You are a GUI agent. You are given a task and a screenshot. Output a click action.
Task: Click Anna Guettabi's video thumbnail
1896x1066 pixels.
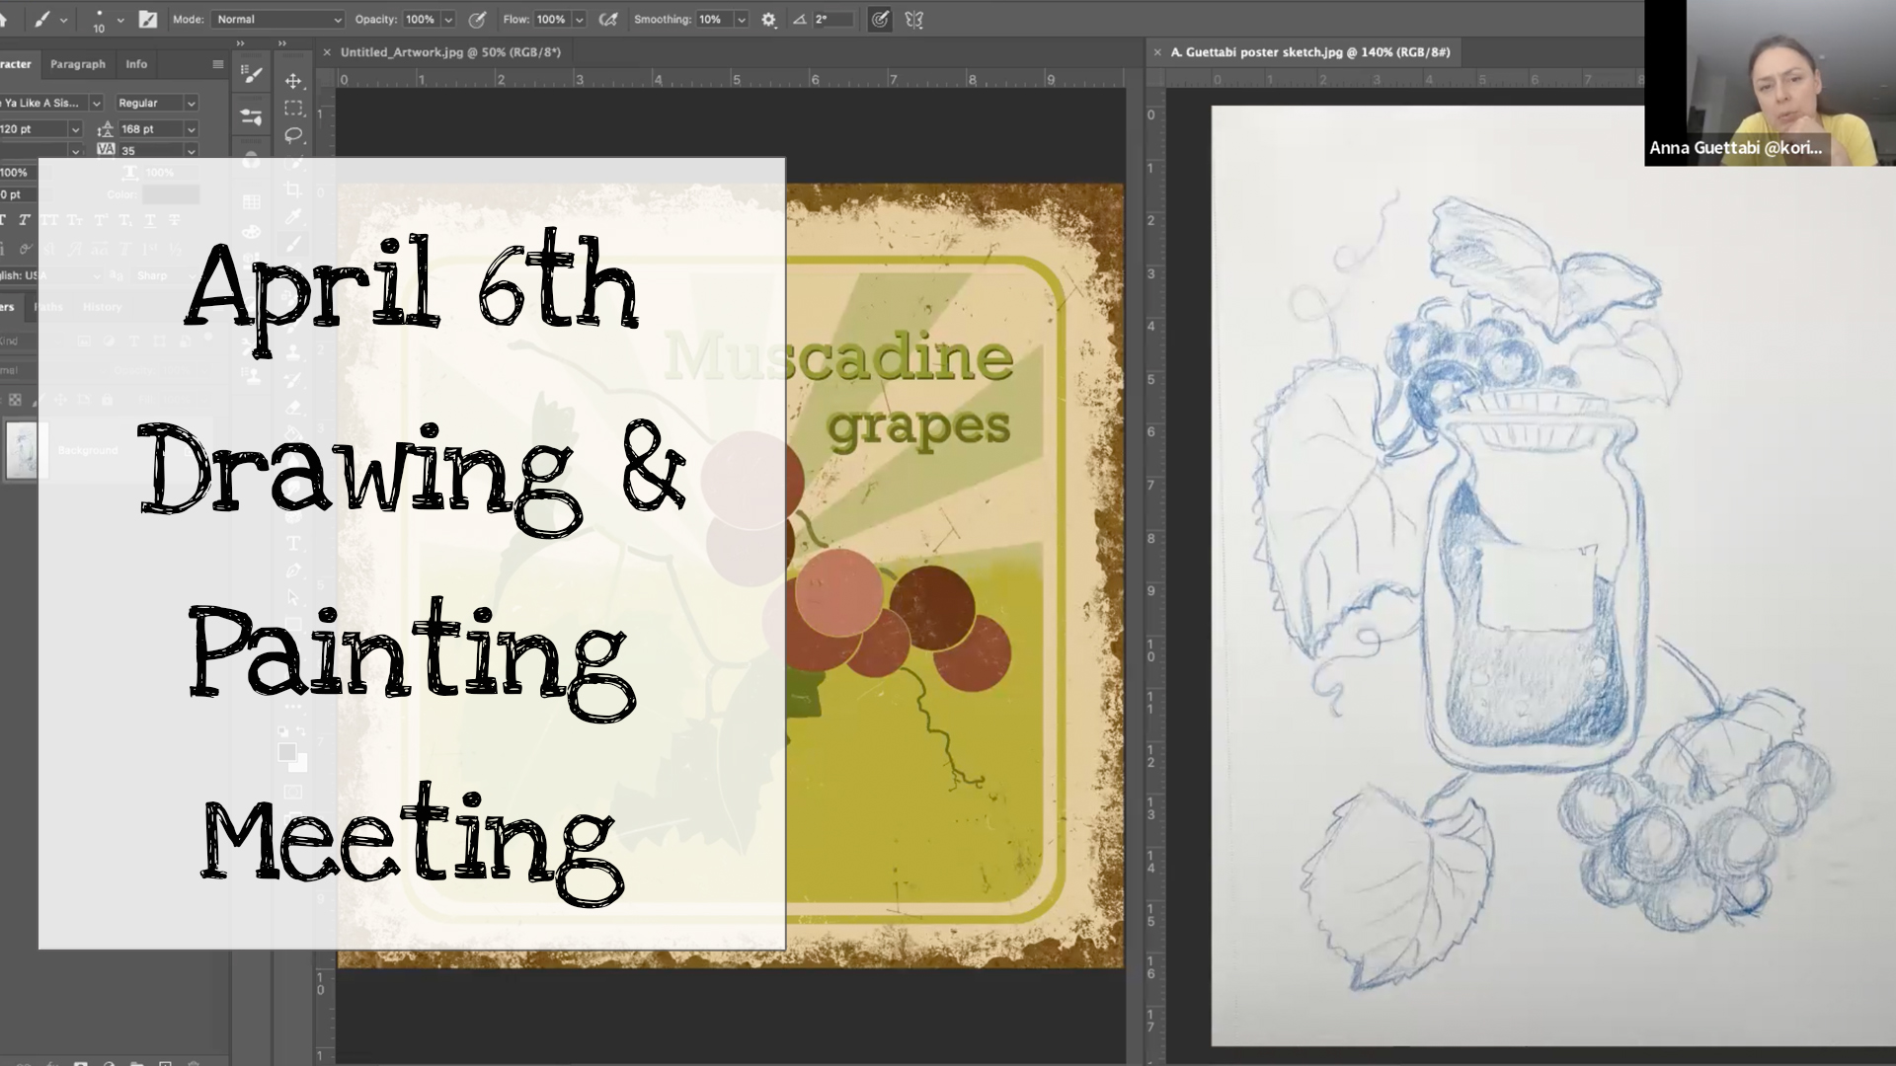tap(1770, 83)
